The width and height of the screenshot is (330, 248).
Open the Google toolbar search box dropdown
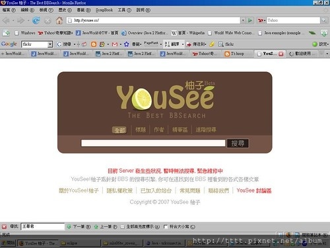click(50, 44)
